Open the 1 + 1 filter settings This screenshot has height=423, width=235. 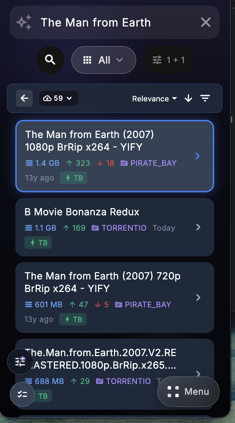168,60
